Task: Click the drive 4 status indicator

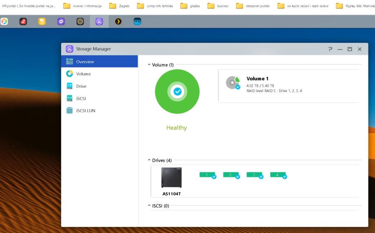Action: (279, 175)
